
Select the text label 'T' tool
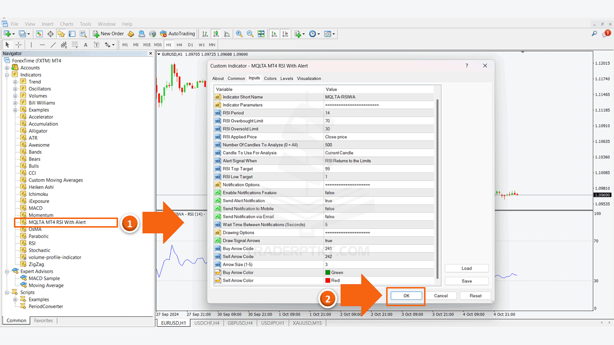96,45
